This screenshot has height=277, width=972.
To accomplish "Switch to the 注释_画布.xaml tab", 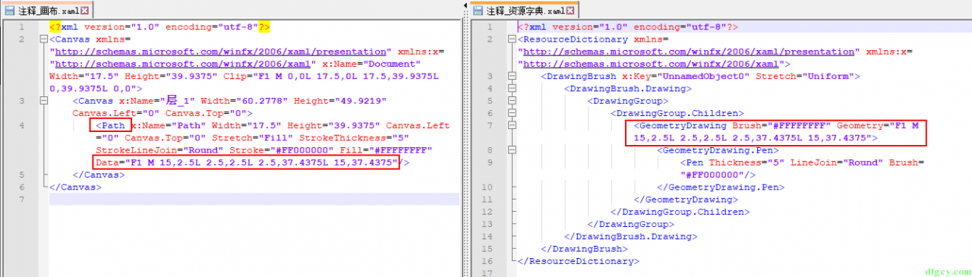I will [x=47, y=11].
